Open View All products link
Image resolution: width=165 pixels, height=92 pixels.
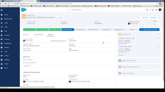pyautogui.click(x=121, y=55)
